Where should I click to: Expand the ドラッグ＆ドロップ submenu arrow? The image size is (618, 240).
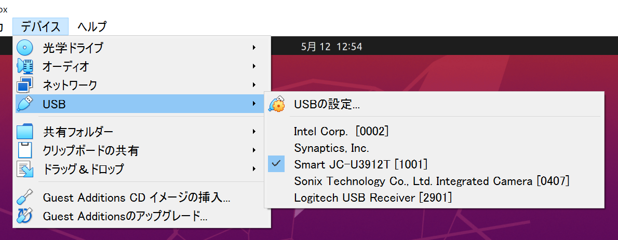tap(254, 168)
